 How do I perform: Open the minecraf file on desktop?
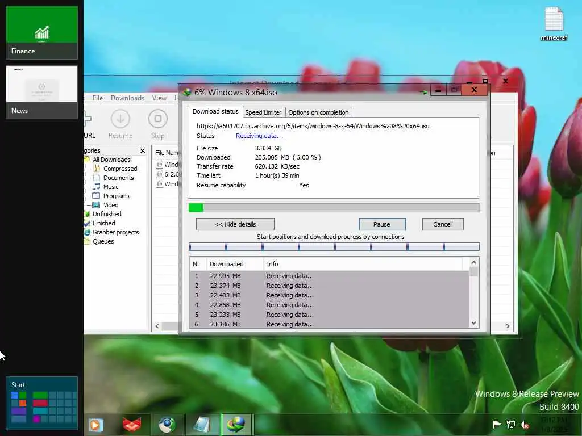click(554, 24)
